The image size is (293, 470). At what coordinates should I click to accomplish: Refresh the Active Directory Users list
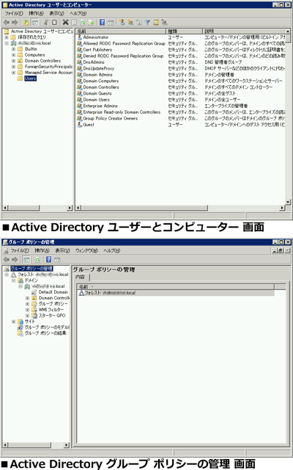pos(83,22)
